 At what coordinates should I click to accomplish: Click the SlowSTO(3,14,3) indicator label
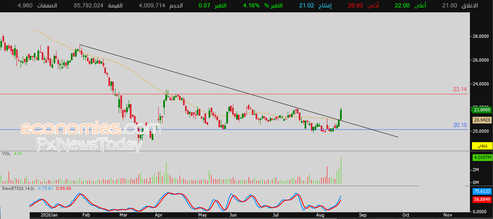(19, 189)
